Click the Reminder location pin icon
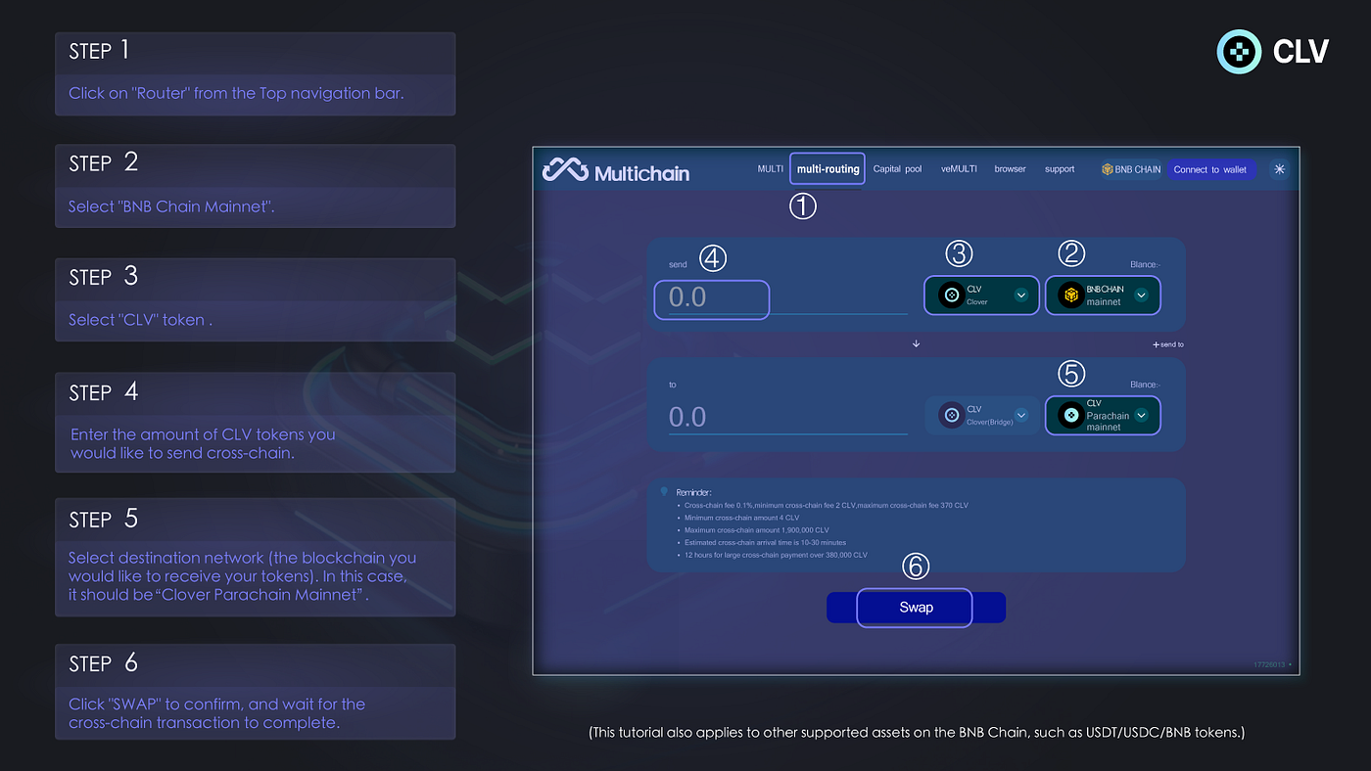Screen dimensions: 1371x771 [x=665, y=491]
